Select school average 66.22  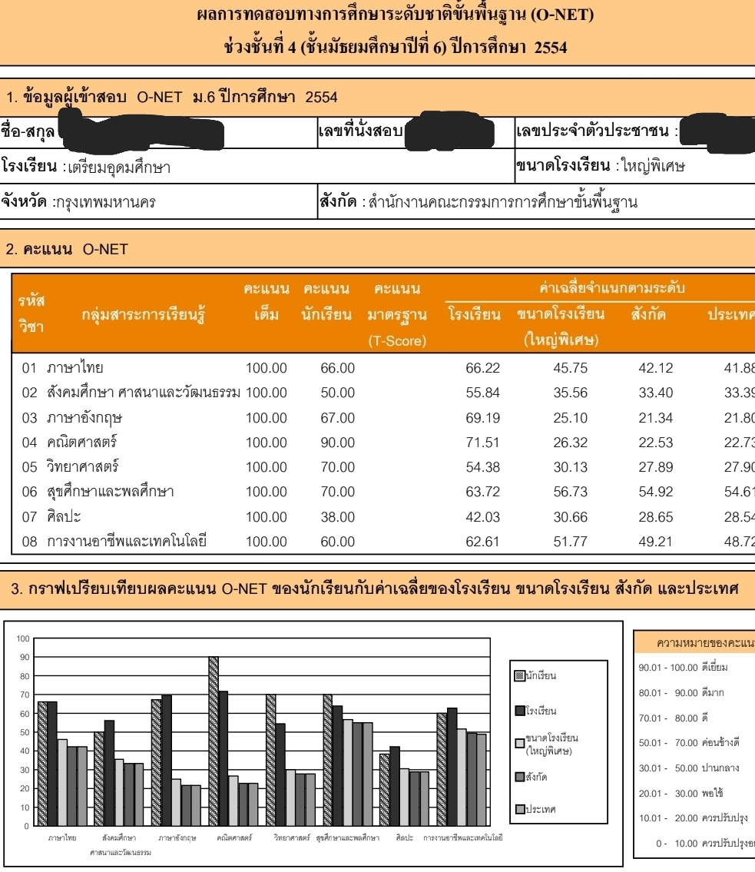[x=482, y=368]
